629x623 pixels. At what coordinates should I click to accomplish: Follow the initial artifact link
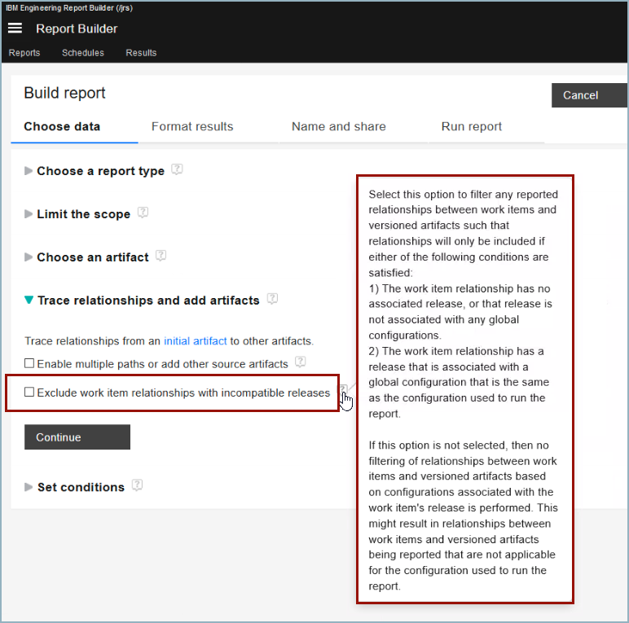point(195,341)
